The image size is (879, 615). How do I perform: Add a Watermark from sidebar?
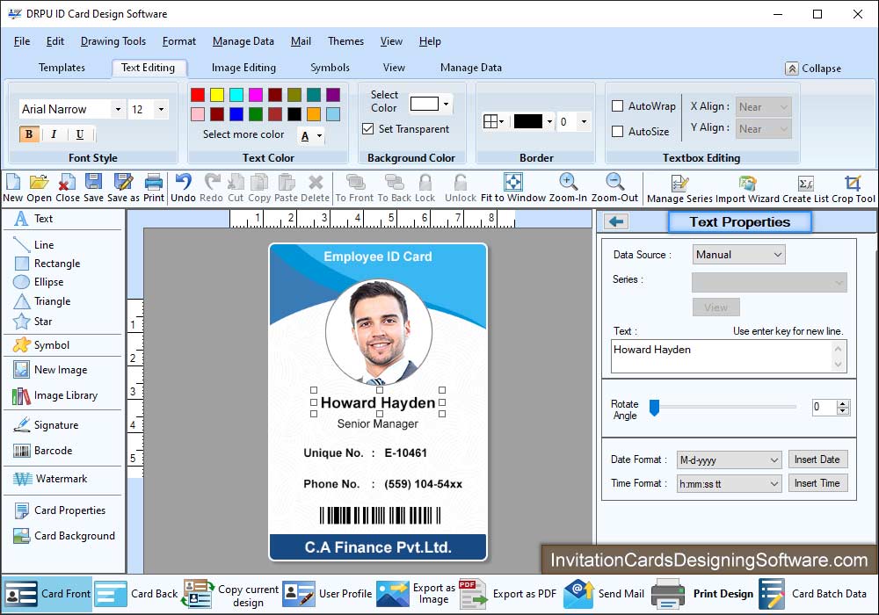(x=50, y=479)
